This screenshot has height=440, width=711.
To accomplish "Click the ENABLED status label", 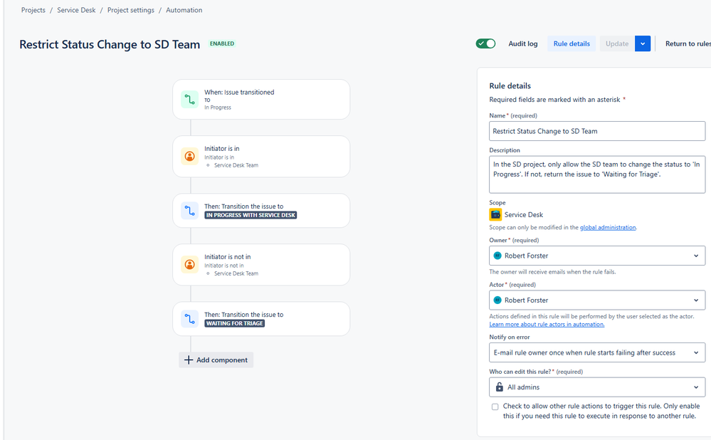I will (222, 43).
